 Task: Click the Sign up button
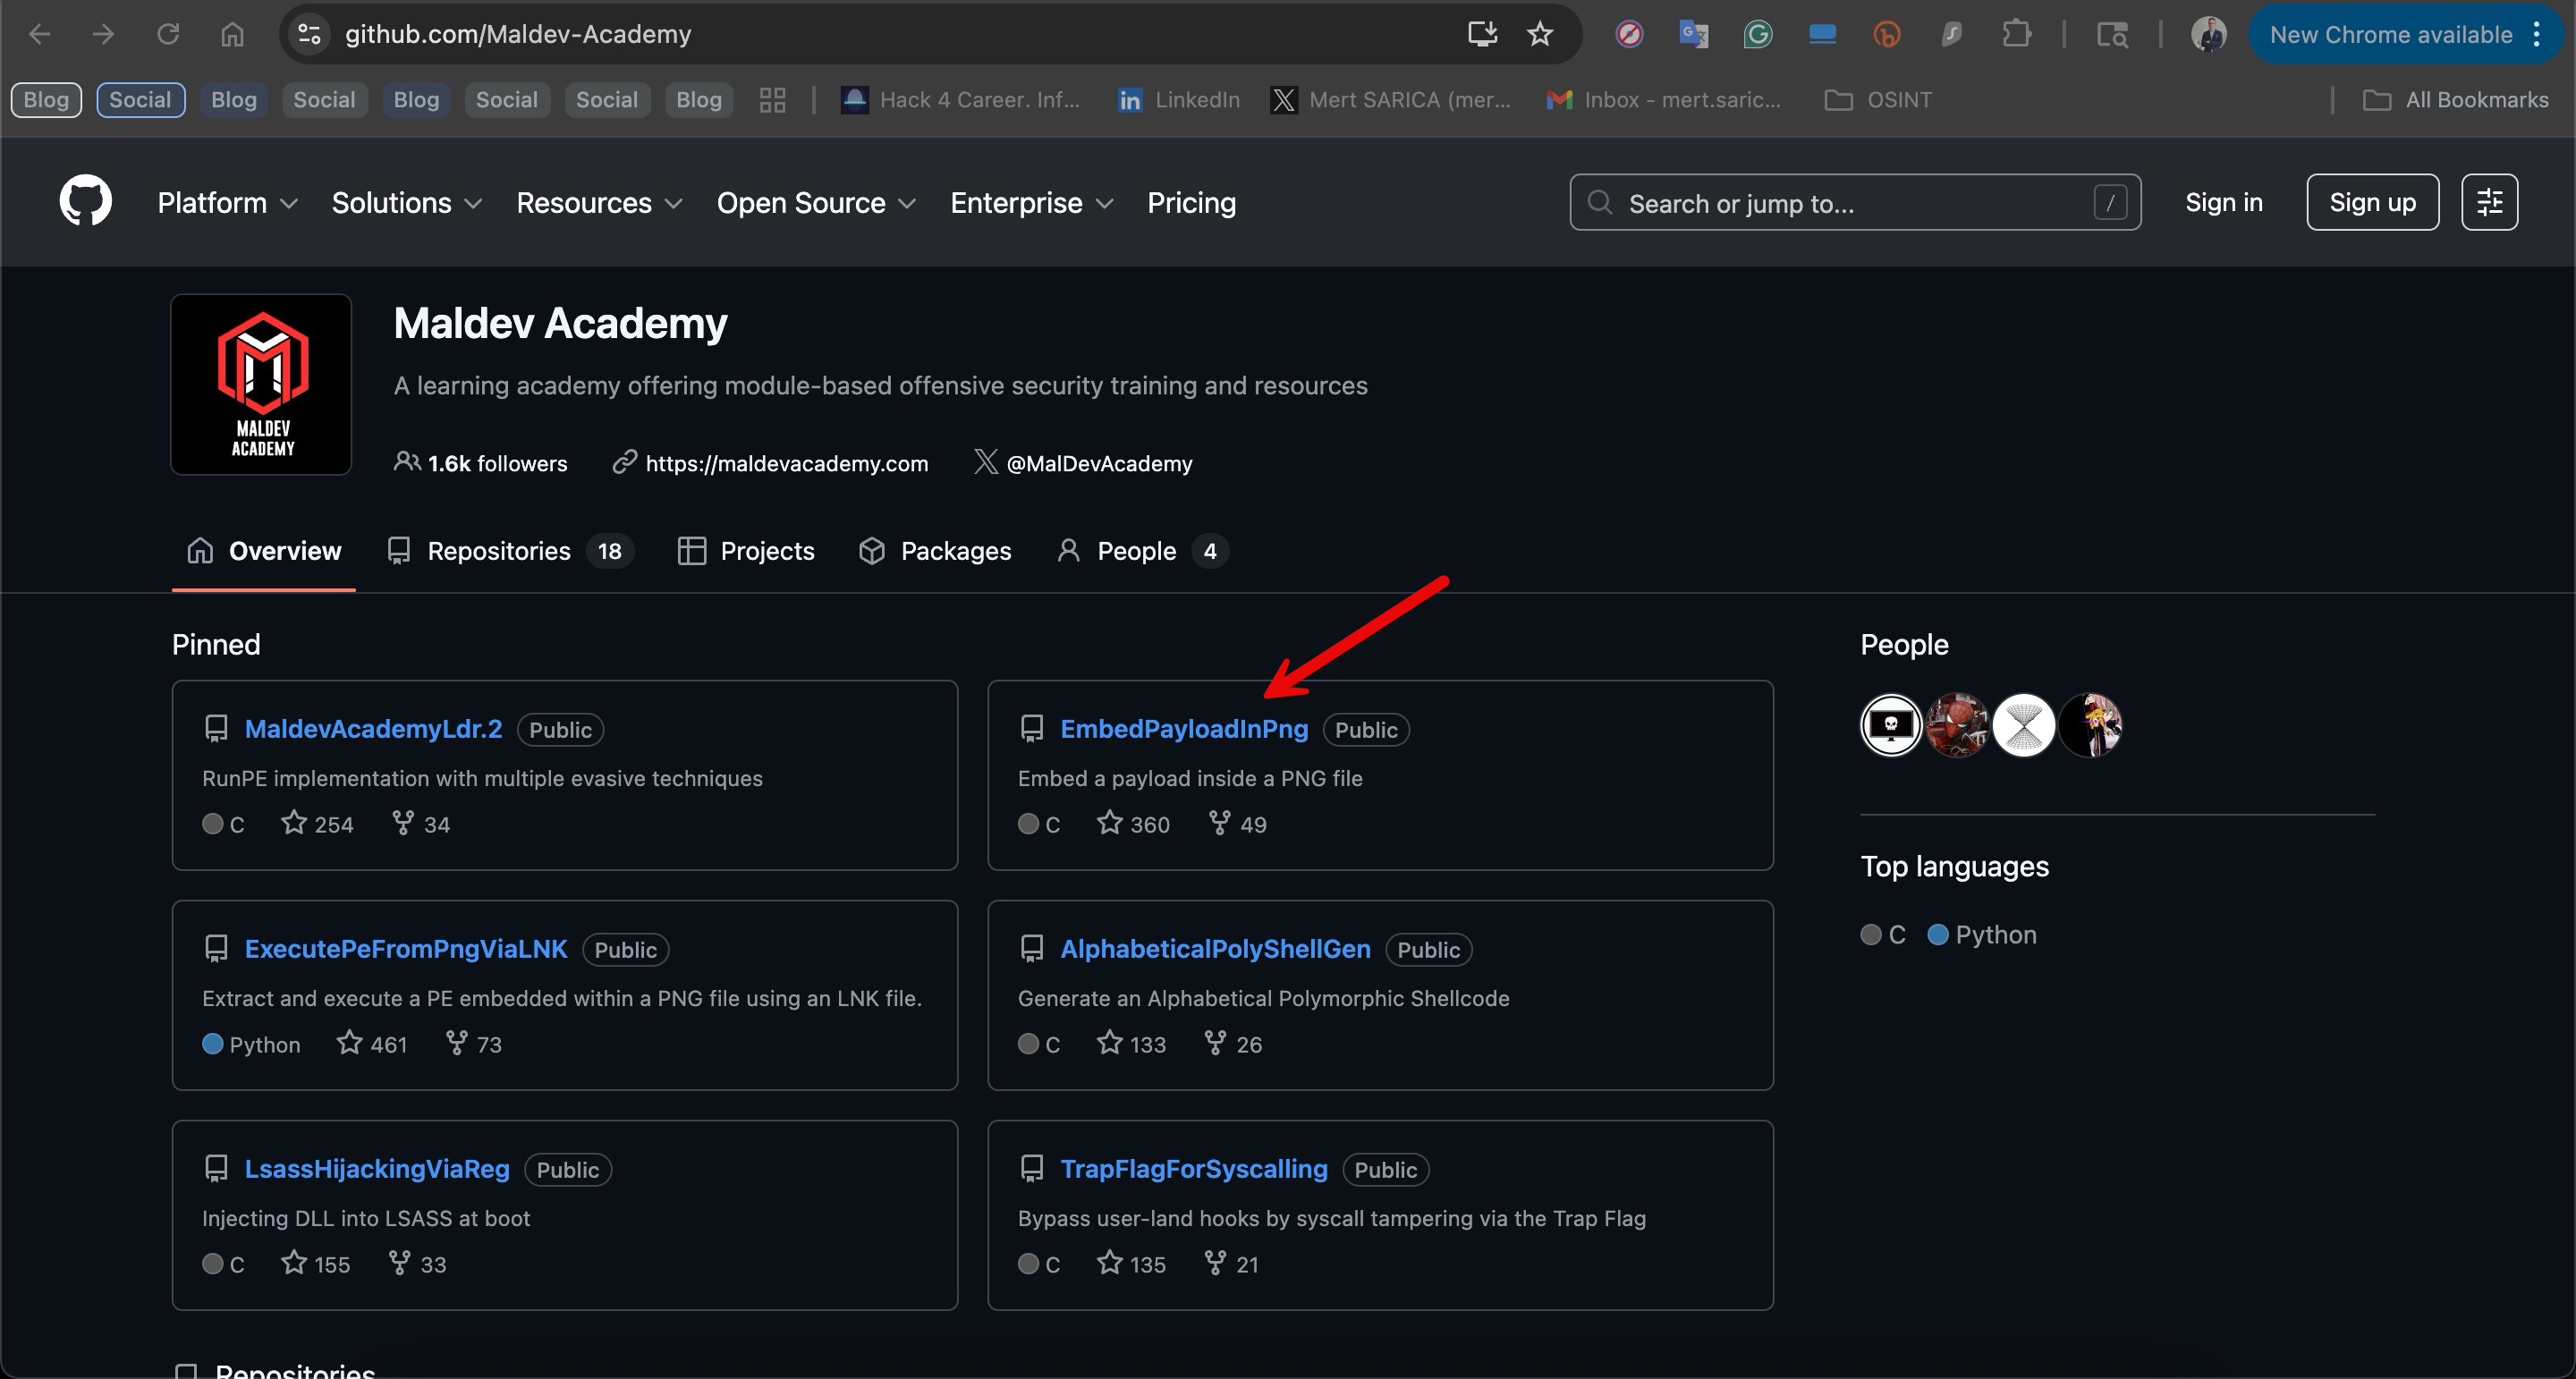coord(2372,202)
